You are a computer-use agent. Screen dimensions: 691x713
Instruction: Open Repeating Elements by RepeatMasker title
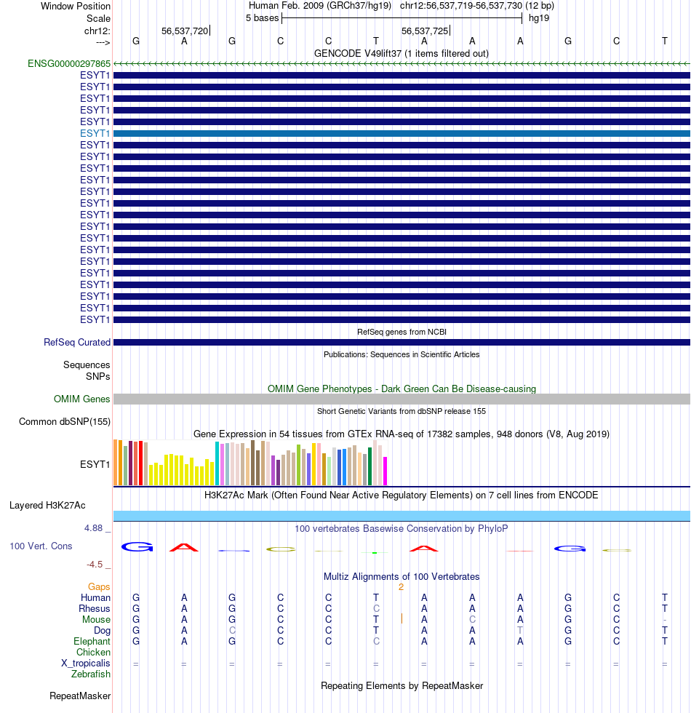tap(402, 685)
